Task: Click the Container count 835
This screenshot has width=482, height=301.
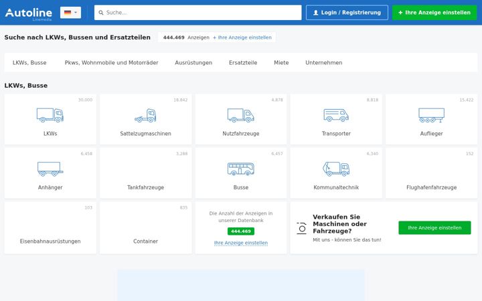Action: click(183, 207)
